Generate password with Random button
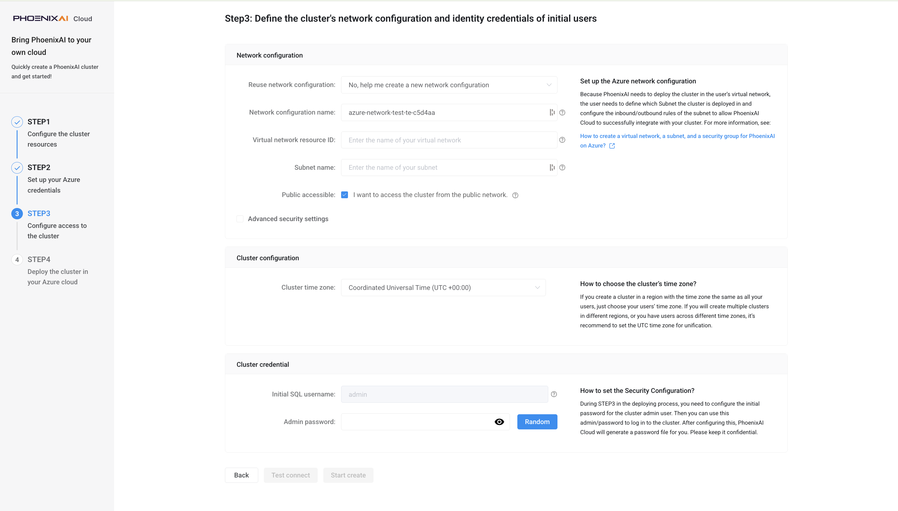This screenshot has width=898, height=511. point(537,422)
